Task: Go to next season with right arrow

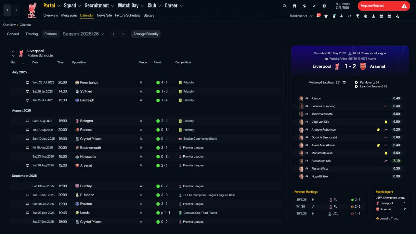Action: point(123,34)
